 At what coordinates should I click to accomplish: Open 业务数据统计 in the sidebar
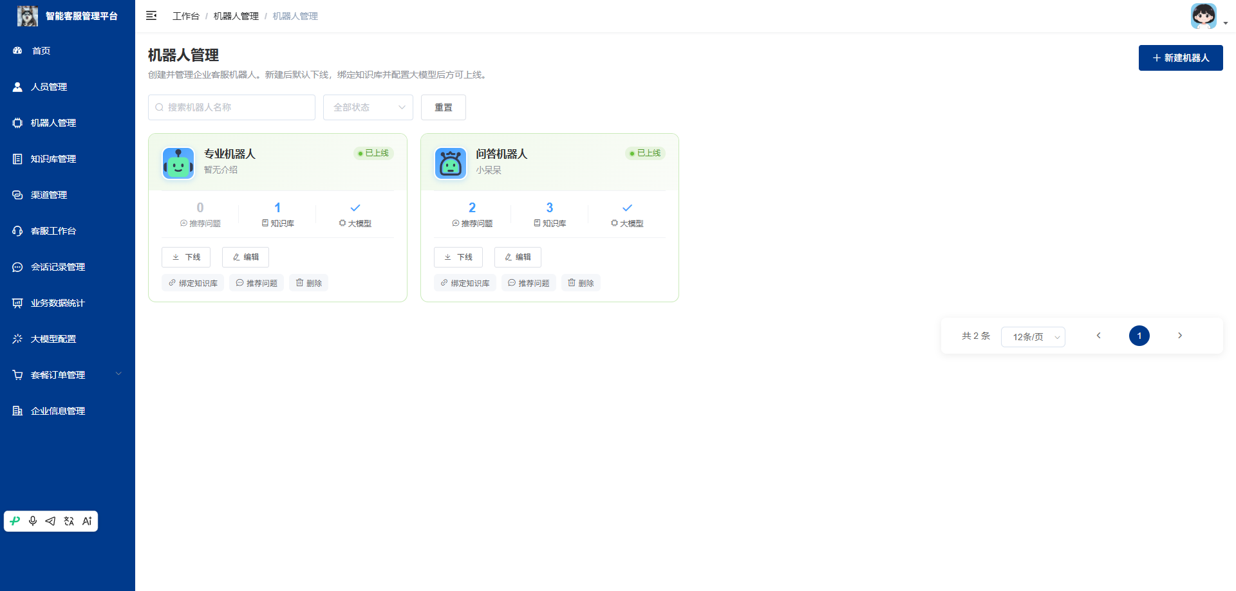coord(68,303)
